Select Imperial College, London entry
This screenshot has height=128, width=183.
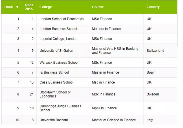click(58, 39)
